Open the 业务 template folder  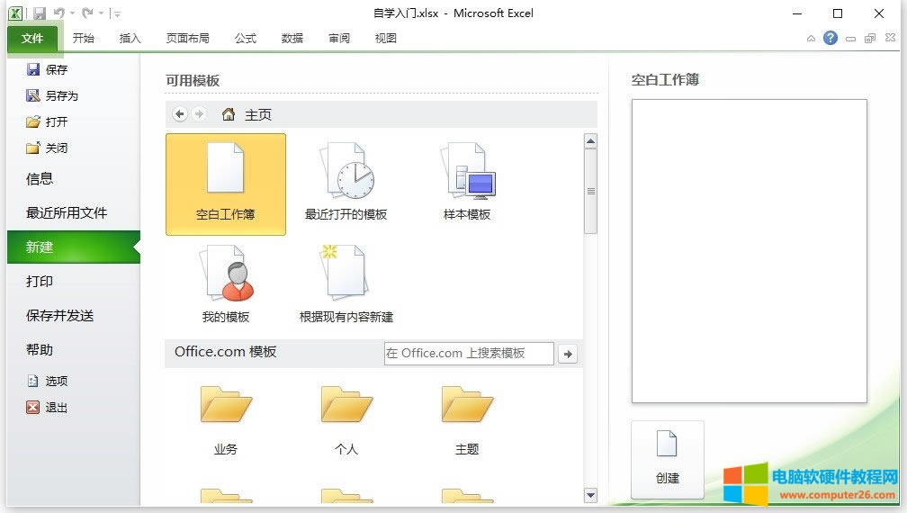[x=225, y=418]
